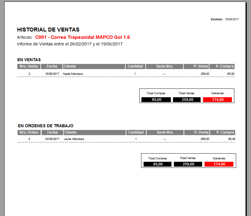Image resolution: width=251 pixels, height=216 pixels.
Task: Click 85,00 purchase price in Nadia Mendoza row
Action: (x=231, y=74)
